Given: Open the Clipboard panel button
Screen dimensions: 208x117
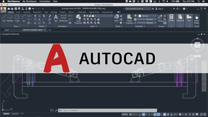Looking at the screenshot, I should (x=180, y=20).
